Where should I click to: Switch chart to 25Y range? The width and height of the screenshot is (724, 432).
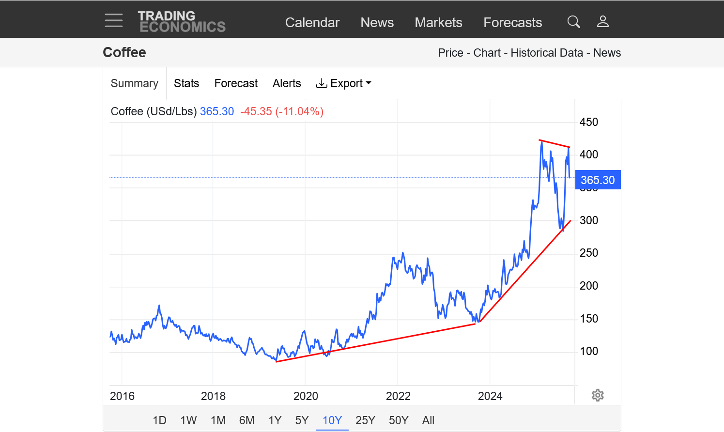coord(365,420)
